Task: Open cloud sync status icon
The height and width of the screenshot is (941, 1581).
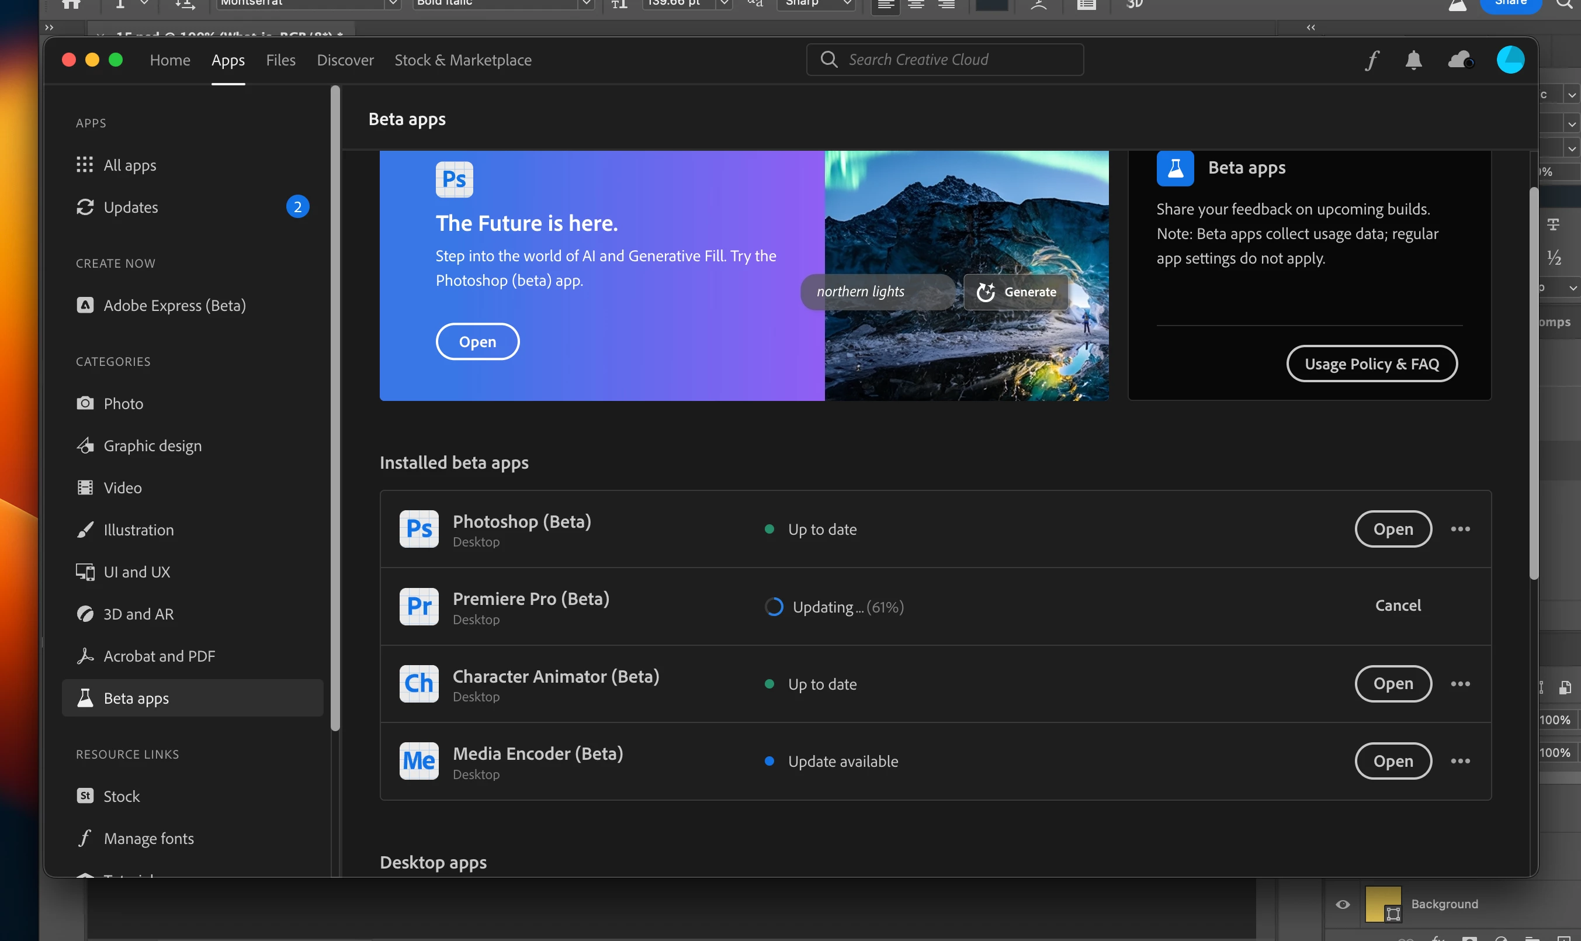Action: click(1461, 60)
